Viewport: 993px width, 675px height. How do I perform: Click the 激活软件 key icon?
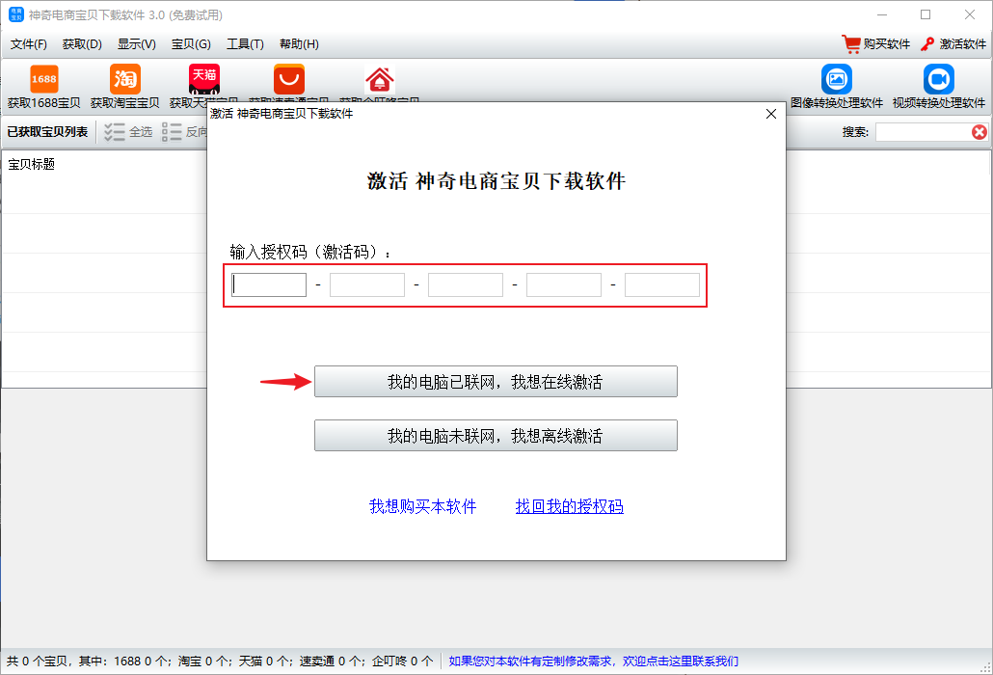[928, 44]
